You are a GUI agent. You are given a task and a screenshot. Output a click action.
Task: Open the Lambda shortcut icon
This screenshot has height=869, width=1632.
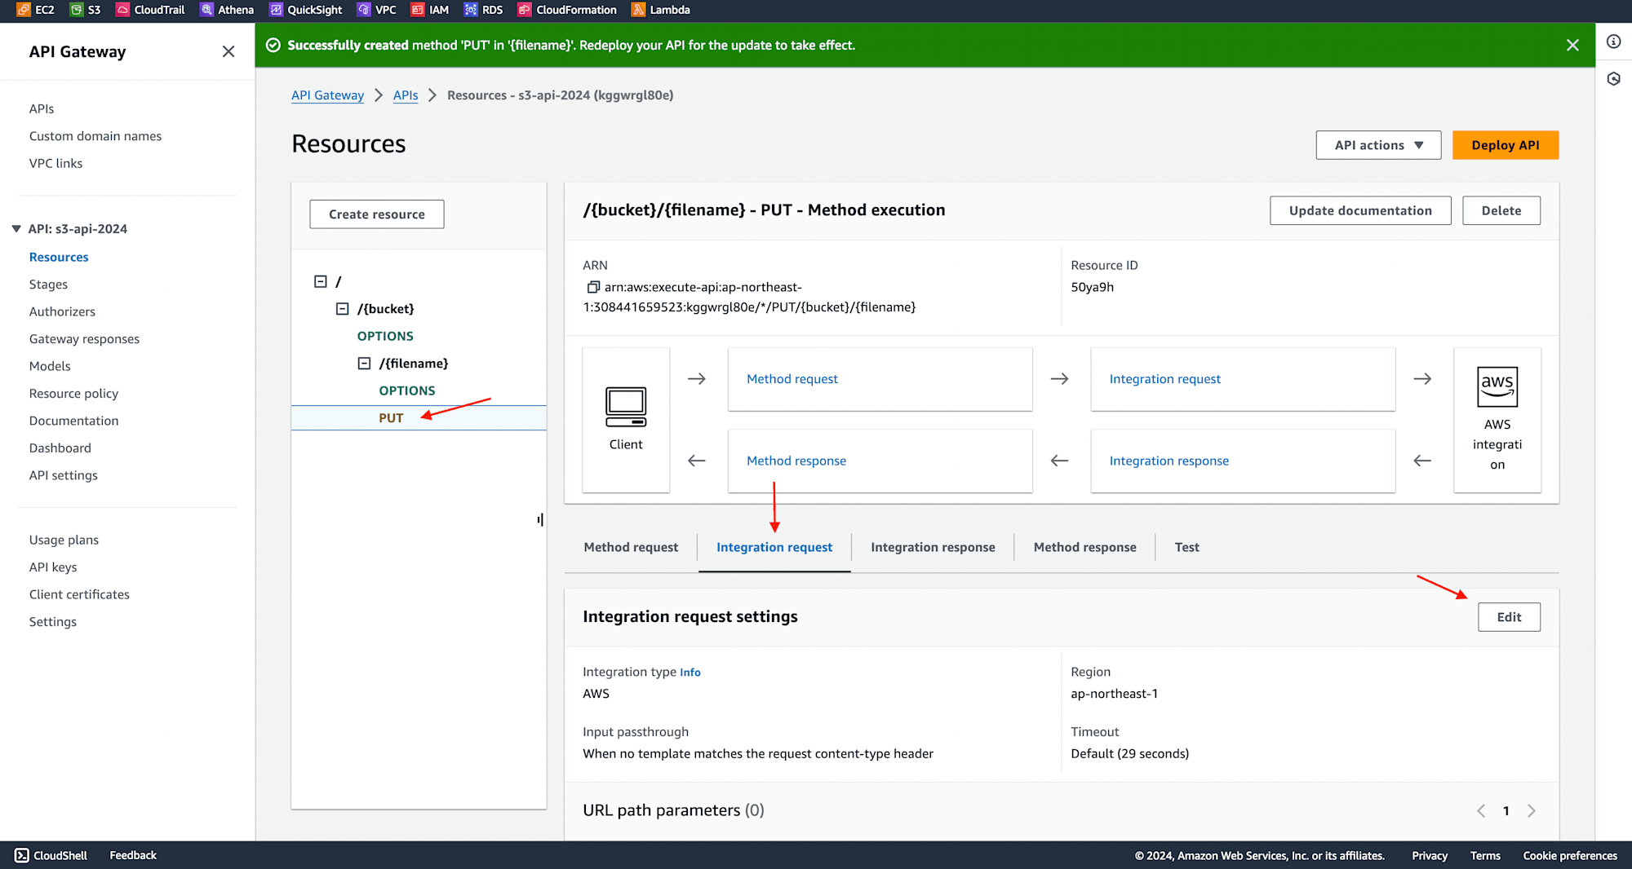coord(638,10)
